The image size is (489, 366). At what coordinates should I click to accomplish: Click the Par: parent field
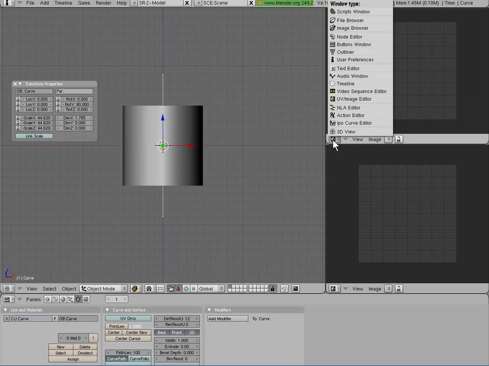click(x=74, y=91)
